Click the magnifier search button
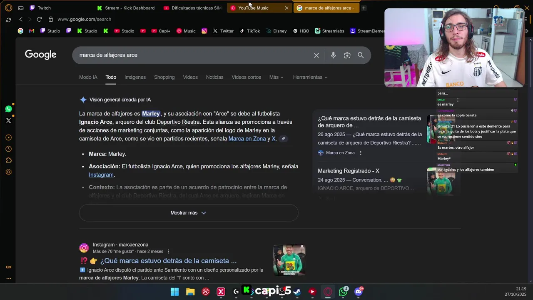Screen dimensions: 533x300 pos(361,55)
